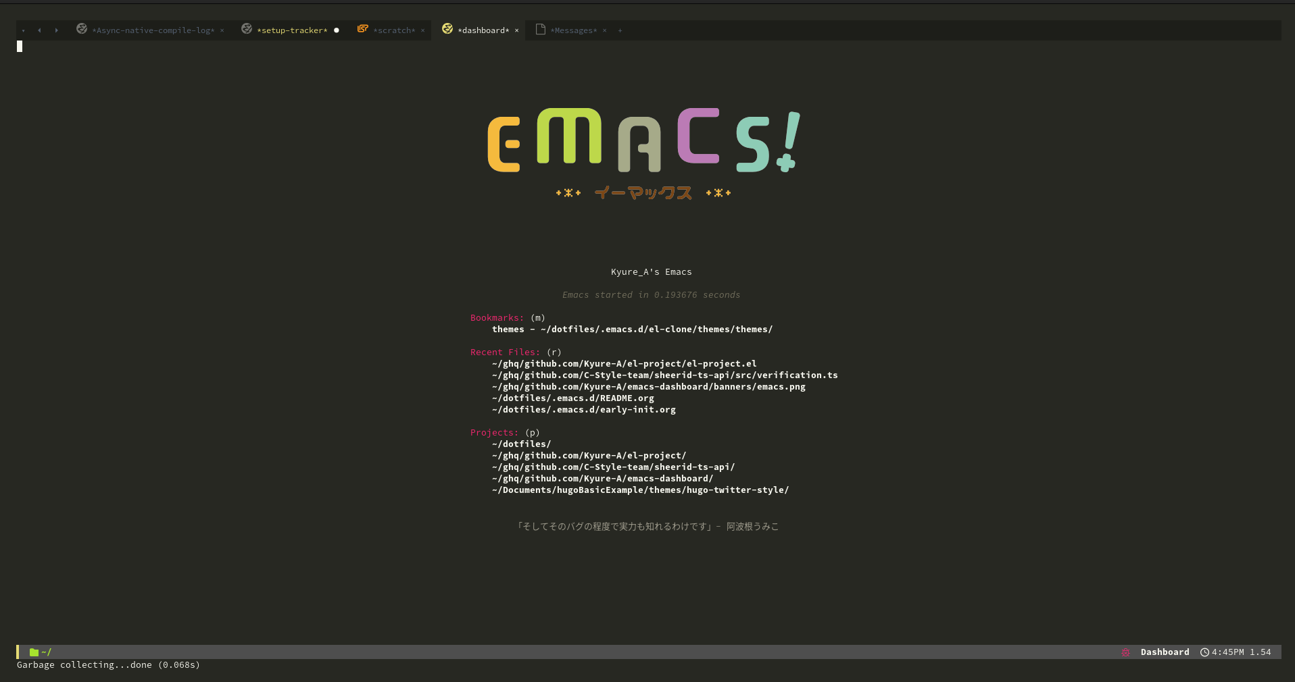Click the Emacs icon on Async-native-compile-log tab
This screenshot has width=1295, height=682.
tap(82, 28)
